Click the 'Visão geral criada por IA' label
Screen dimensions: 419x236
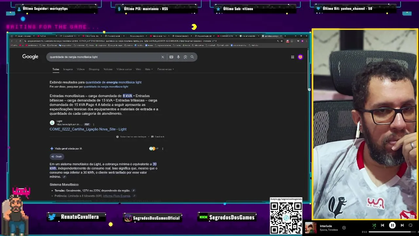68,149
